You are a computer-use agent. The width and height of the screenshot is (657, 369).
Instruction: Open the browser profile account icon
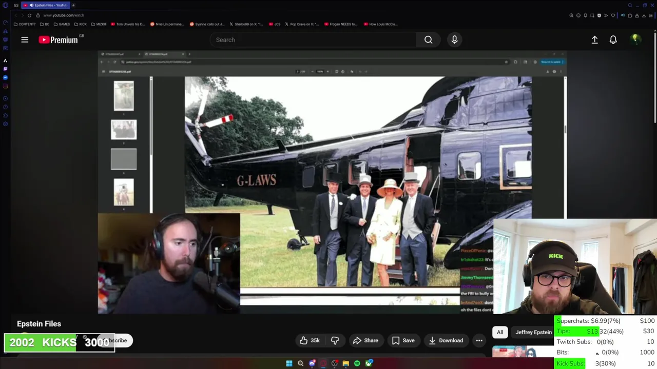coord(637,15)
